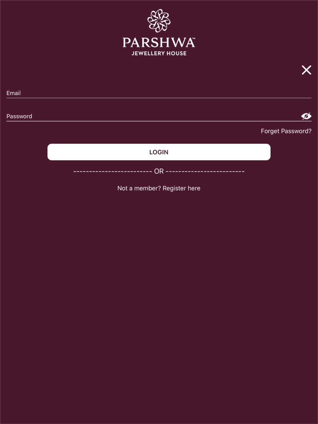Tap the empty maroon background below Register

pyautogui.click(x=159, y=302)
